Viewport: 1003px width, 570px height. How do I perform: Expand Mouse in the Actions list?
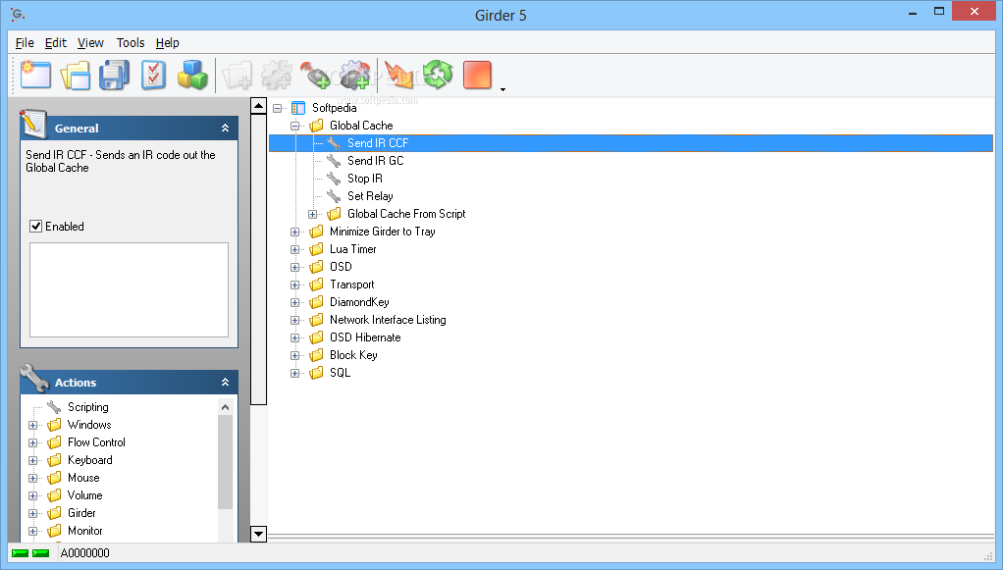(32, 479)
